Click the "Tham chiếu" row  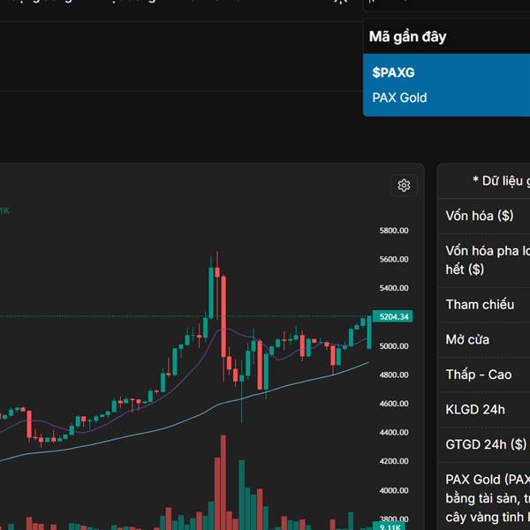[481, 305]
